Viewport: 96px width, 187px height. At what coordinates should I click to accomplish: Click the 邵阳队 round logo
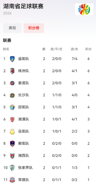[12, 107]
